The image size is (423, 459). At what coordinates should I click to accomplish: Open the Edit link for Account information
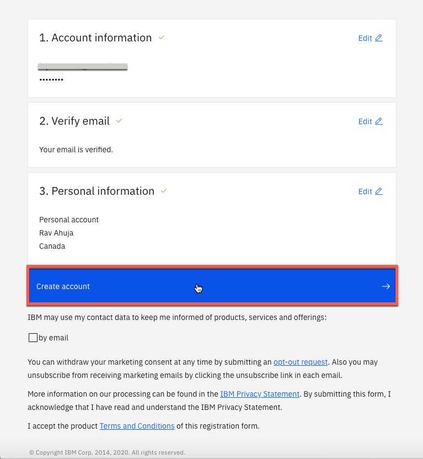coord(365,38)
